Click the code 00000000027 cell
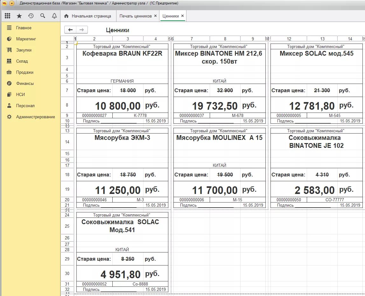The height and width of the screenshot is (296, 365). click(x=94, y=115)
